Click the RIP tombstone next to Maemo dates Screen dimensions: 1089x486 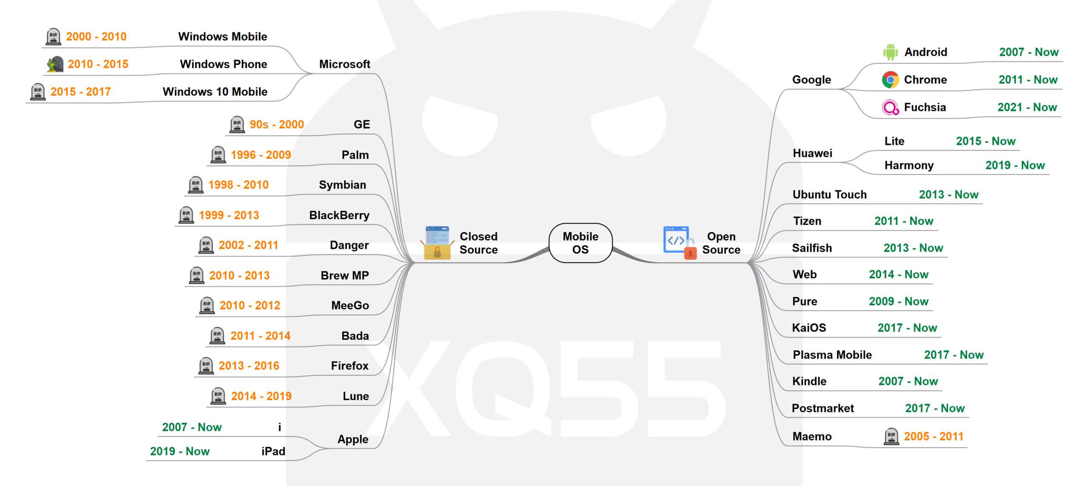pyautogui.click(x=891, y=436)
